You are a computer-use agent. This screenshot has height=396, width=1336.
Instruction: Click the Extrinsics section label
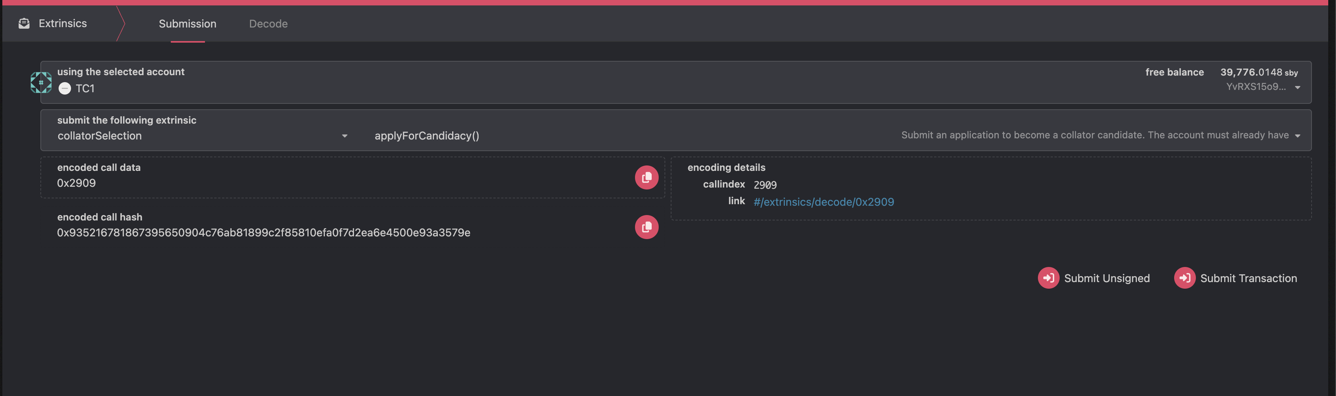click(x=63, y=23)
